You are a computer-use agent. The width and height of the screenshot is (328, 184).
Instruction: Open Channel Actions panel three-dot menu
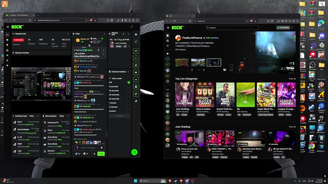point(128,72)
